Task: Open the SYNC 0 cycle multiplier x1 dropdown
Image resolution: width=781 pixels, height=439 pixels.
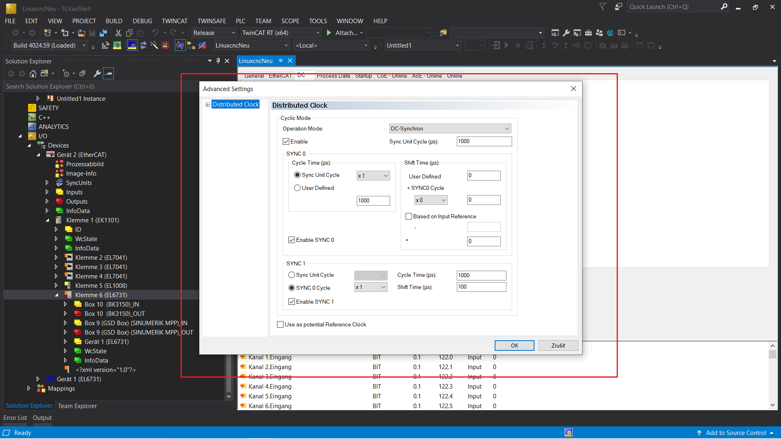Action: click(373, 176)
